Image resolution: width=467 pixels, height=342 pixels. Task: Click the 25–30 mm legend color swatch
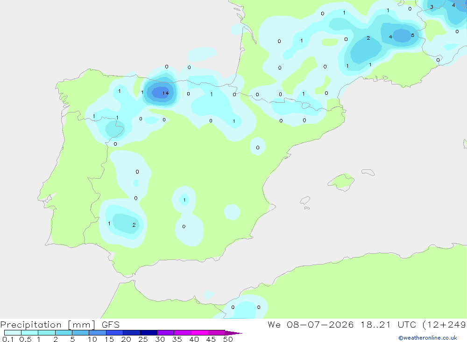point(149,333)
